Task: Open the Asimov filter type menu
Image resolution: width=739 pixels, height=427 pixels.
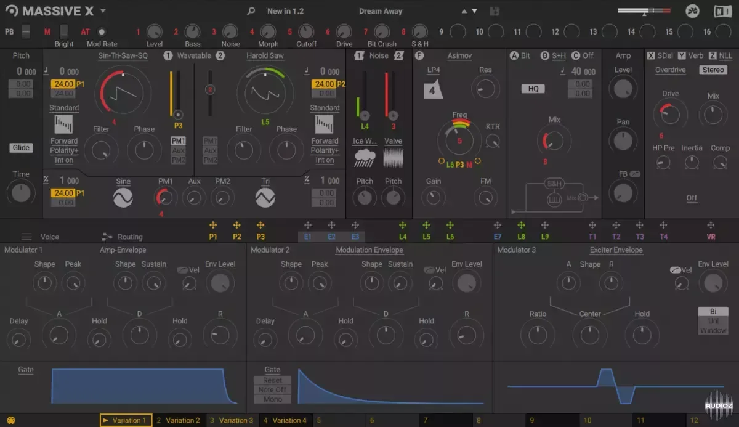Action: (x=459, y=55)
